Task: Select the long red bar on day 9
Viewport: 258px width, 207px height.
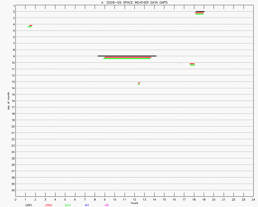Action: tap(128, 57)
